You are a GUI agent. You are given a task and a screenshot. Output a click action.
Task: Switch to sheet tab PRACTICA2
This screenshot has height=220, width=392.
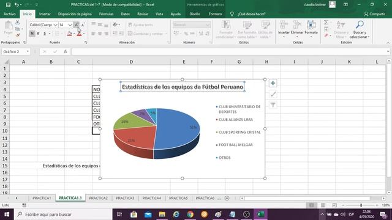pyautogui.click(x=98, y=198)
